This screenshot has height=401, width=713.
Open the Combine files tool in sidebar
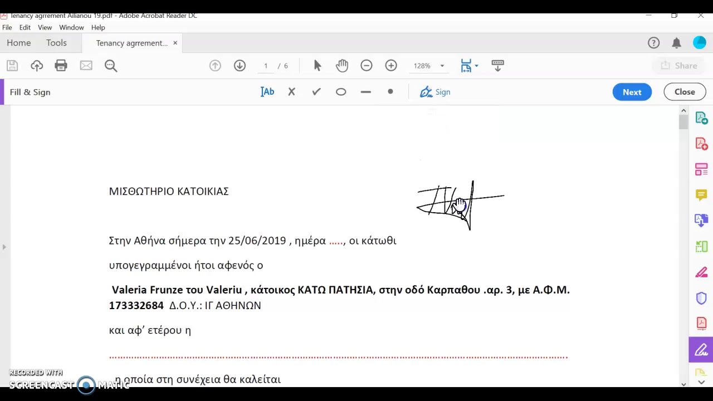[x=701, y=221]
